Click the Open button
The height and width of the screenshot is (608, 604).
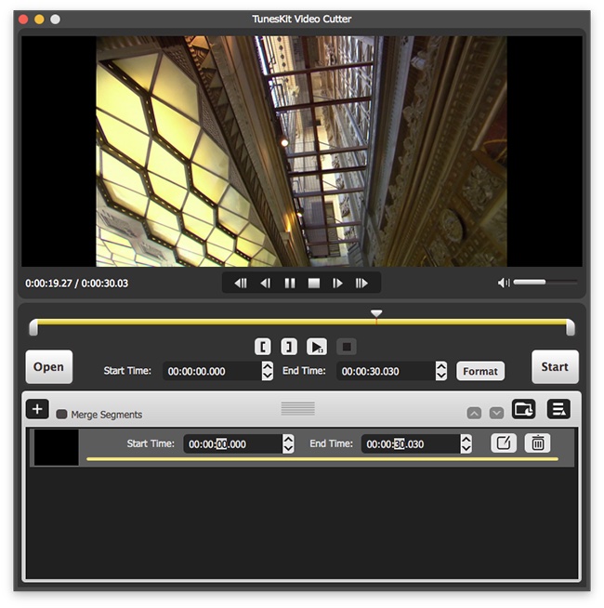pos(48,367)
